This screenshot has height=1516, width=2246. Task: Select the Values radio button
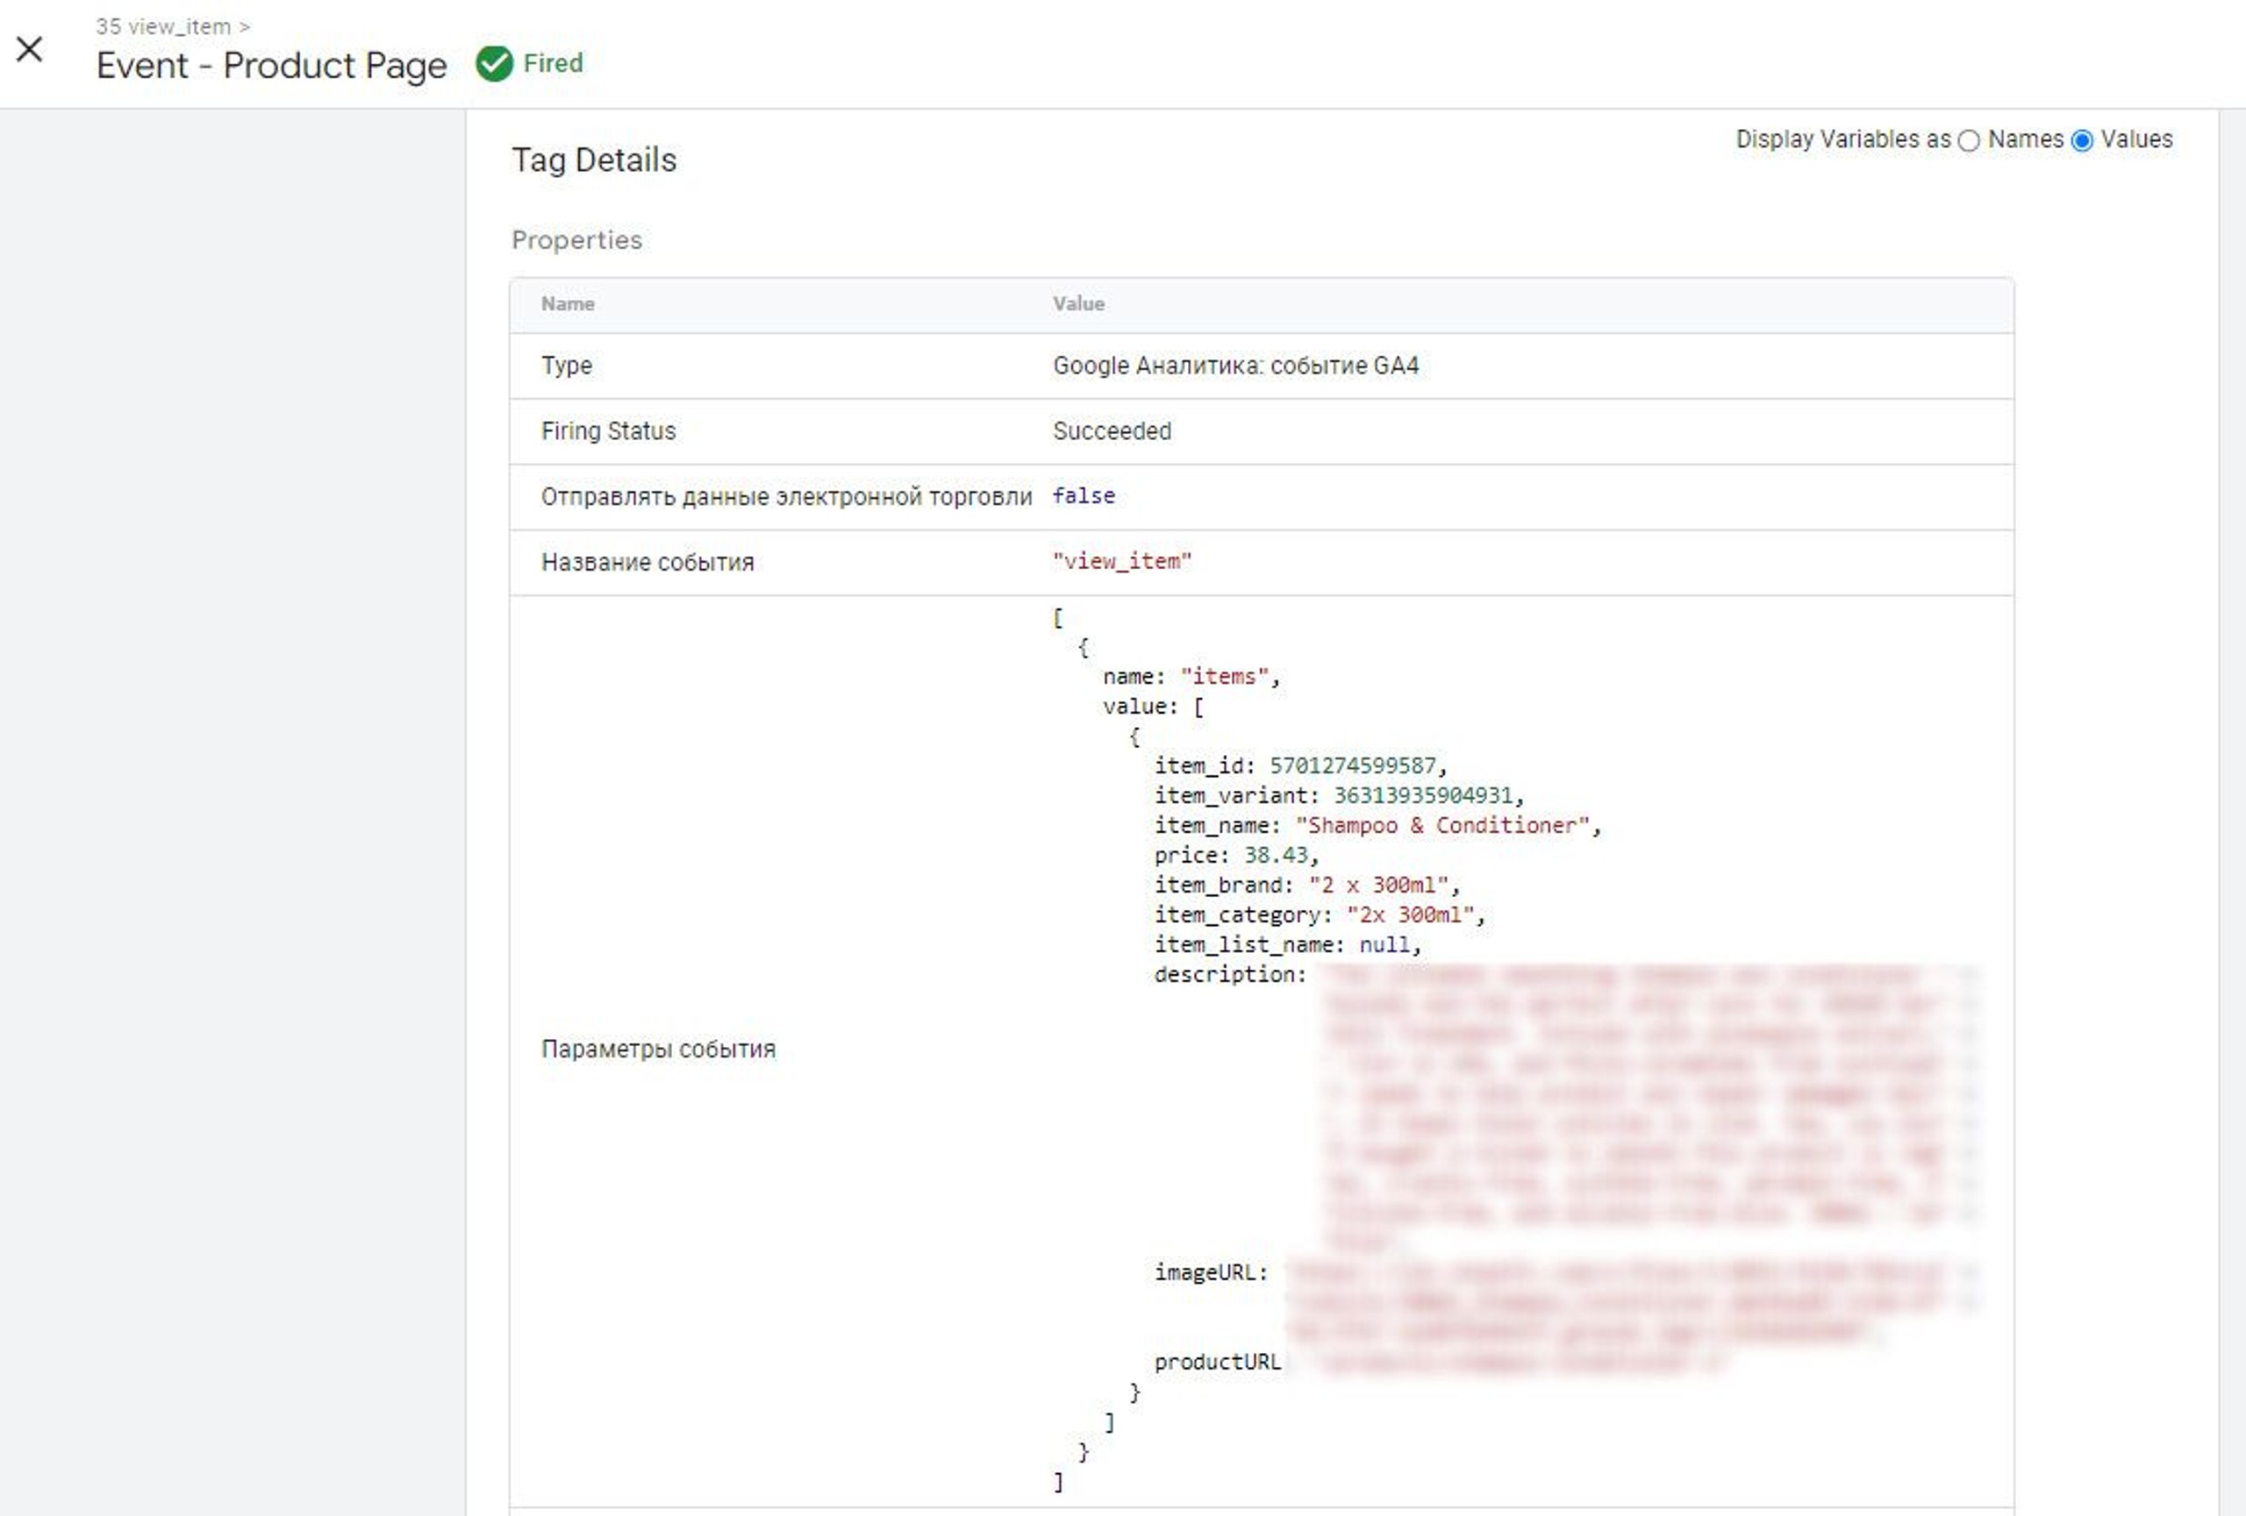tap(2083, 141)
